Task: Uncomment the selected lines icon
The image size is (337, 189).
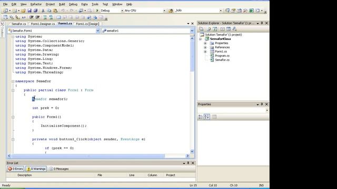Action: click(x=51, y=17)
